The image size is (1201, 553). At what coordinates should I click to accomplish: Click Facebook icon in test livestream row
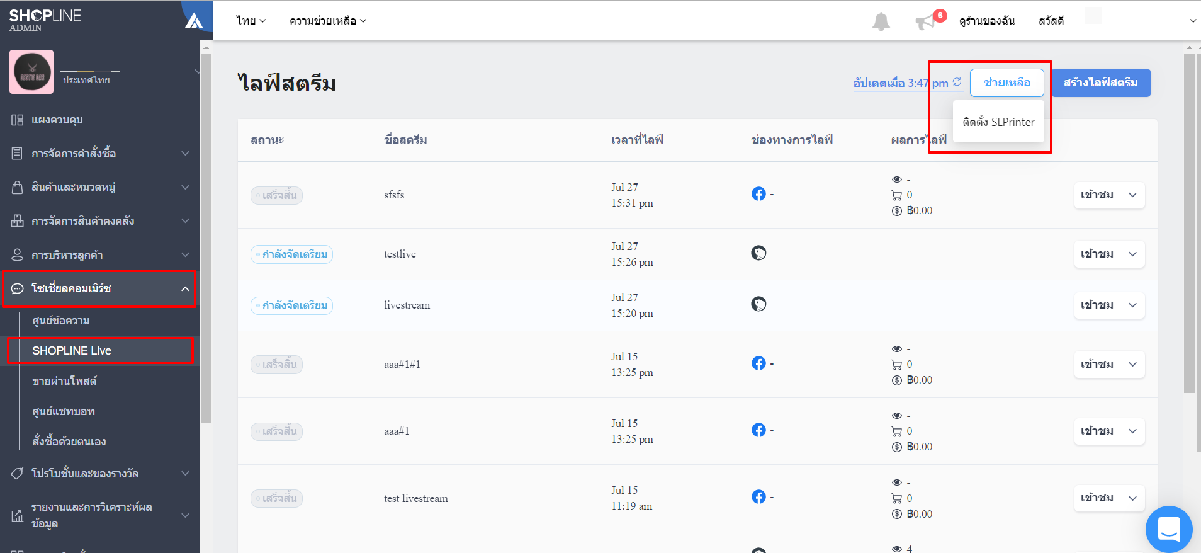click(x=758, y=497)
